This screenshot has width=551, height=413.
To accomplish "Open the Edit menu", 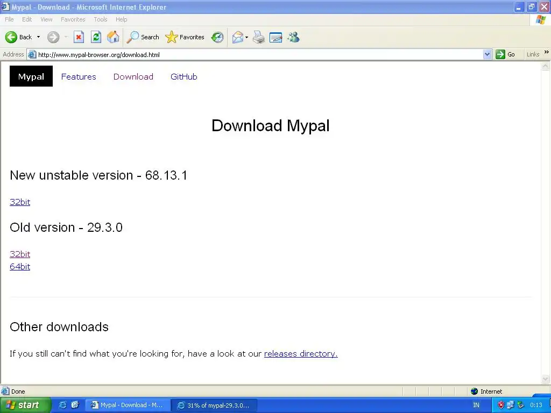I will 27,19.
